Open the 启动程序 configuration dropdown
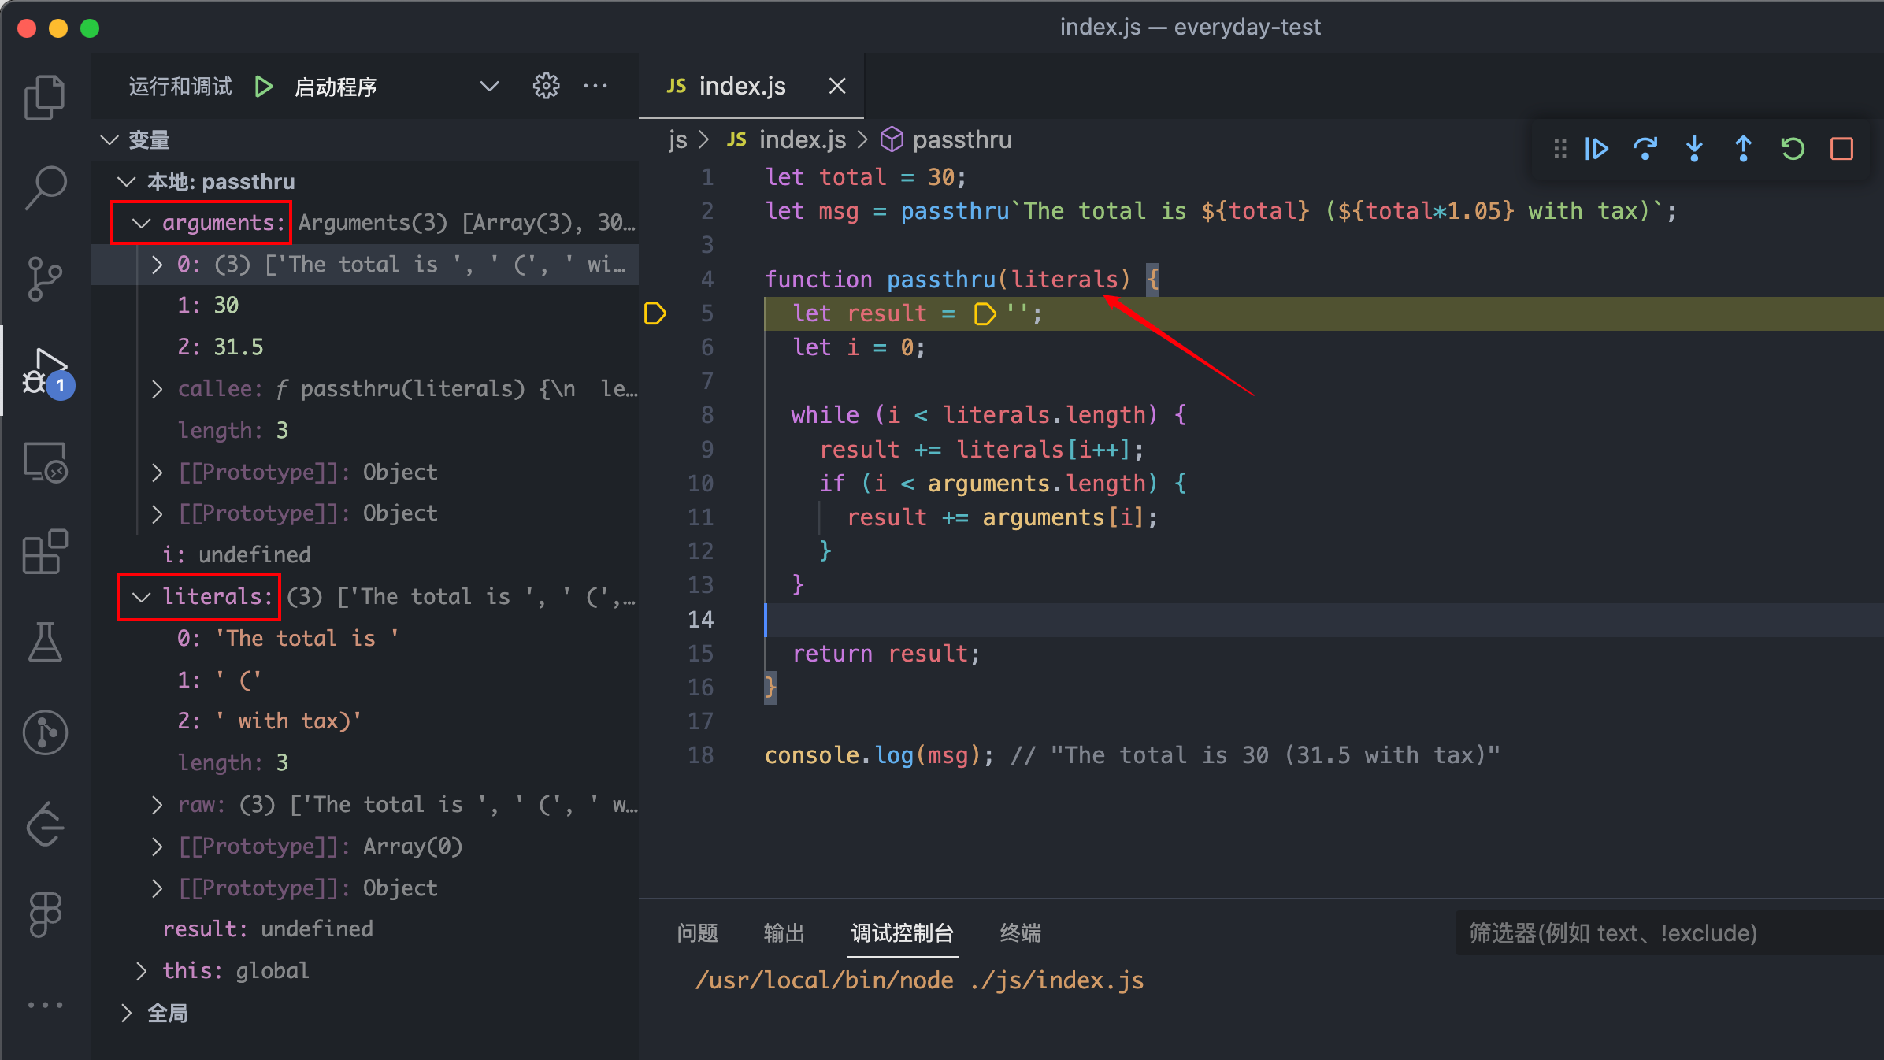The height and width of the screenshot is (1060, 1884). (489, 86)
